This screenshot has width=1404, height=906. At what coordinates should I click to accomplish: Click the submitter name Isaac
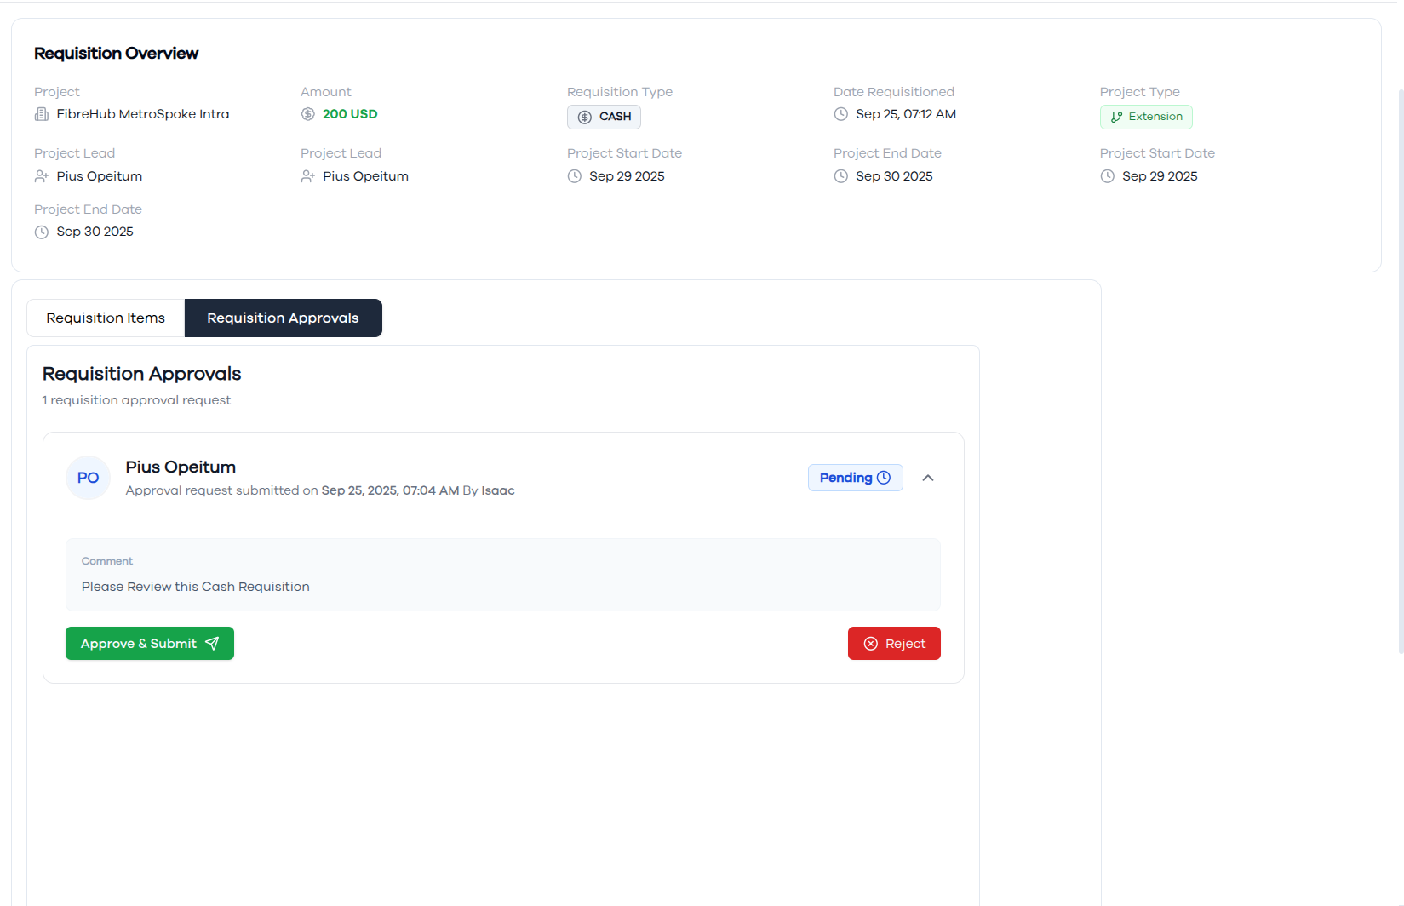coord(498,490)
